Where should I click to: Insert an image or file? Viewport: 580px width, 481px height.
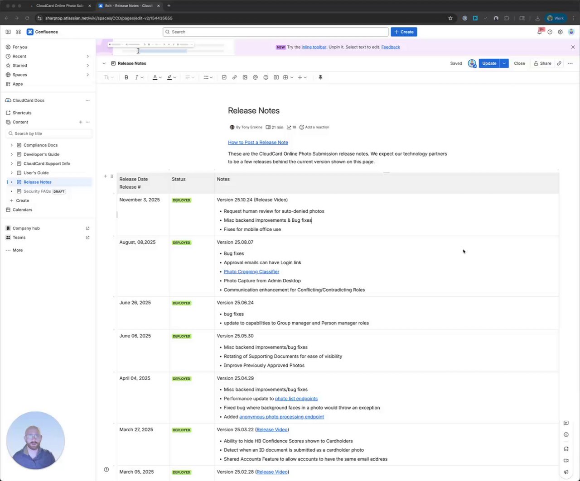(245, 77)
